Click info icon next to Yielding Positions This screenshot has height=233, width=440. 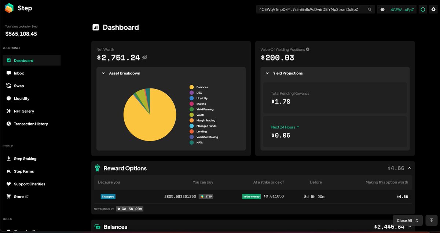[x=308, y=49]
